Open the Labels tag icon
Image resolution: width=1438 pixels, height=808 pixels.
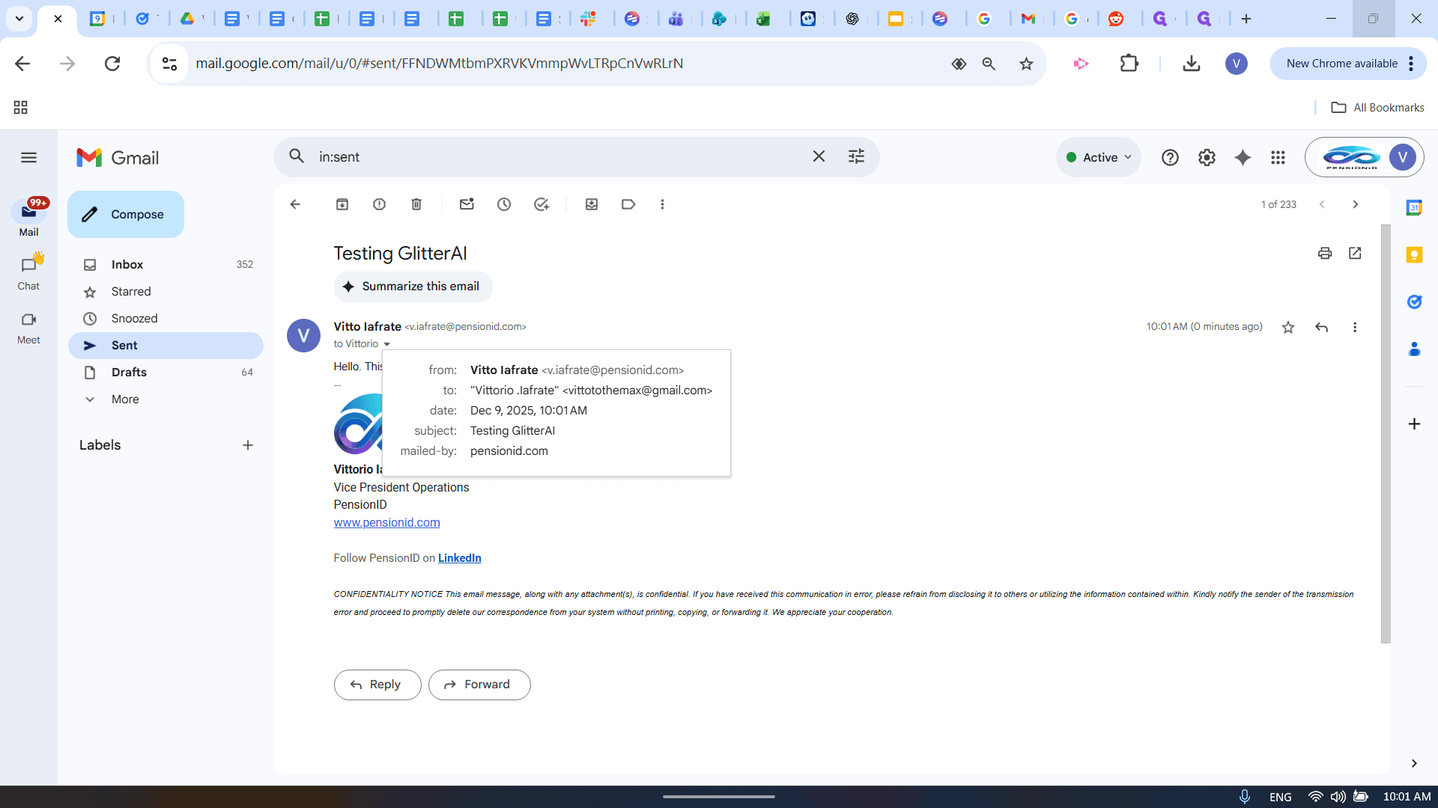(x=628, y=204)
